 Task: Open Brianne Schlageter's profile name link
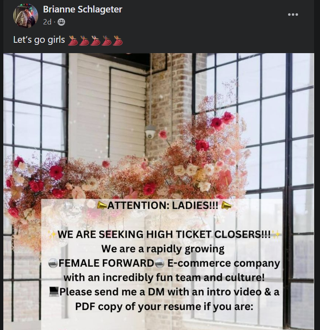pos(82,9)
